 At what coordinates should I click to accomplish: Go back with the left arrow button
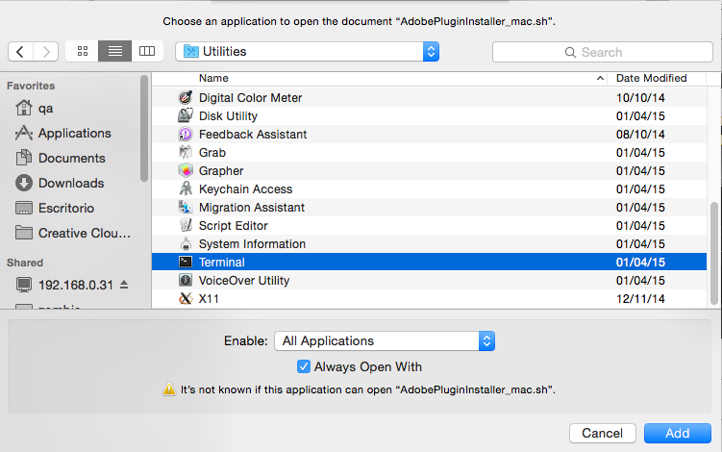(x=20, y=51)
